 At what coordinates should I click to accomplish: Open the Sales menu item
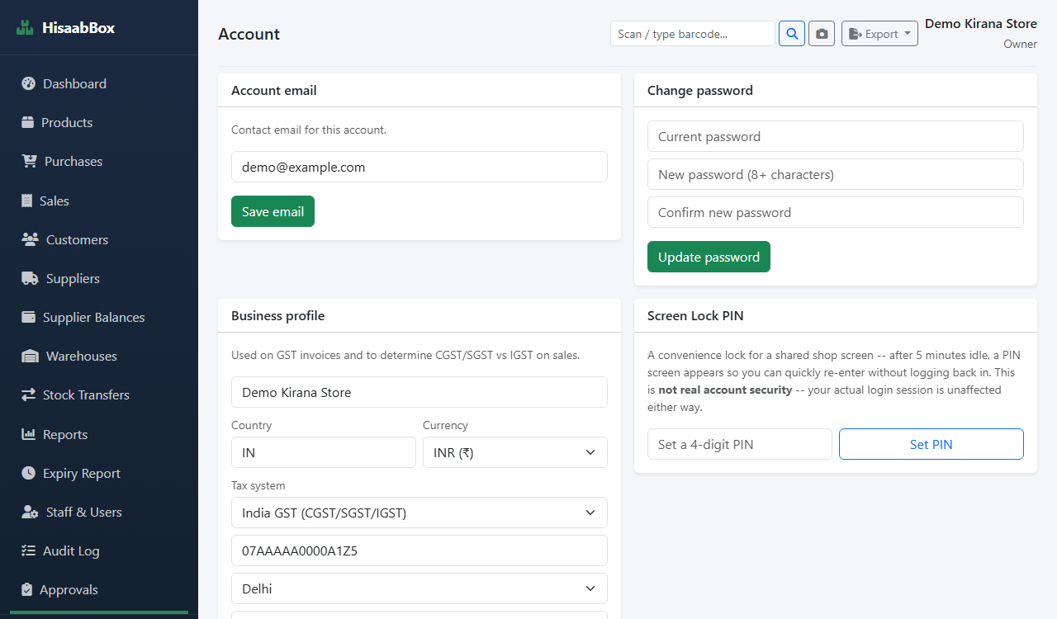tap(99, 201)
